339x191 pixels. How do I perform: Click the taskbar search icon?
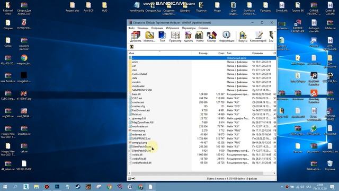[x=15, y=187]
